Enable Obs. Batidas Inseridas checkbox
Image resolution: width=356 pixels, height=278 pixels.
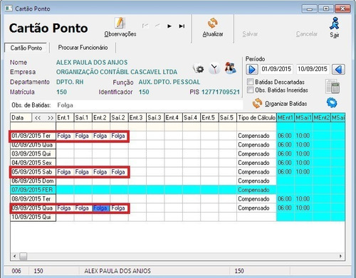(x=250, y=90)
